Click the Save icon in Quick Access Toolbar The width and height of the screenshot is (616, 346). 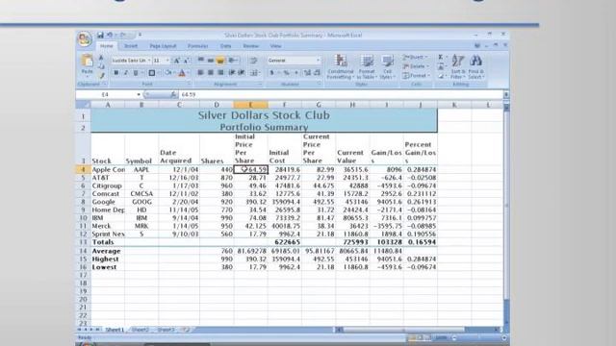[100, 35]
